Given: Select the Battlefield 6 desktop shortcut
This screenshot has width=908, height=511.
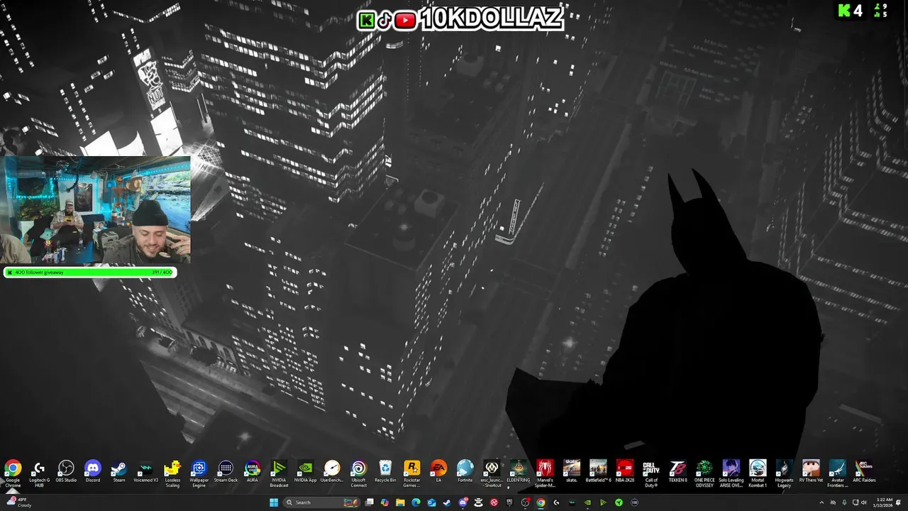Looking at the screenshot, I should point(598,471).
